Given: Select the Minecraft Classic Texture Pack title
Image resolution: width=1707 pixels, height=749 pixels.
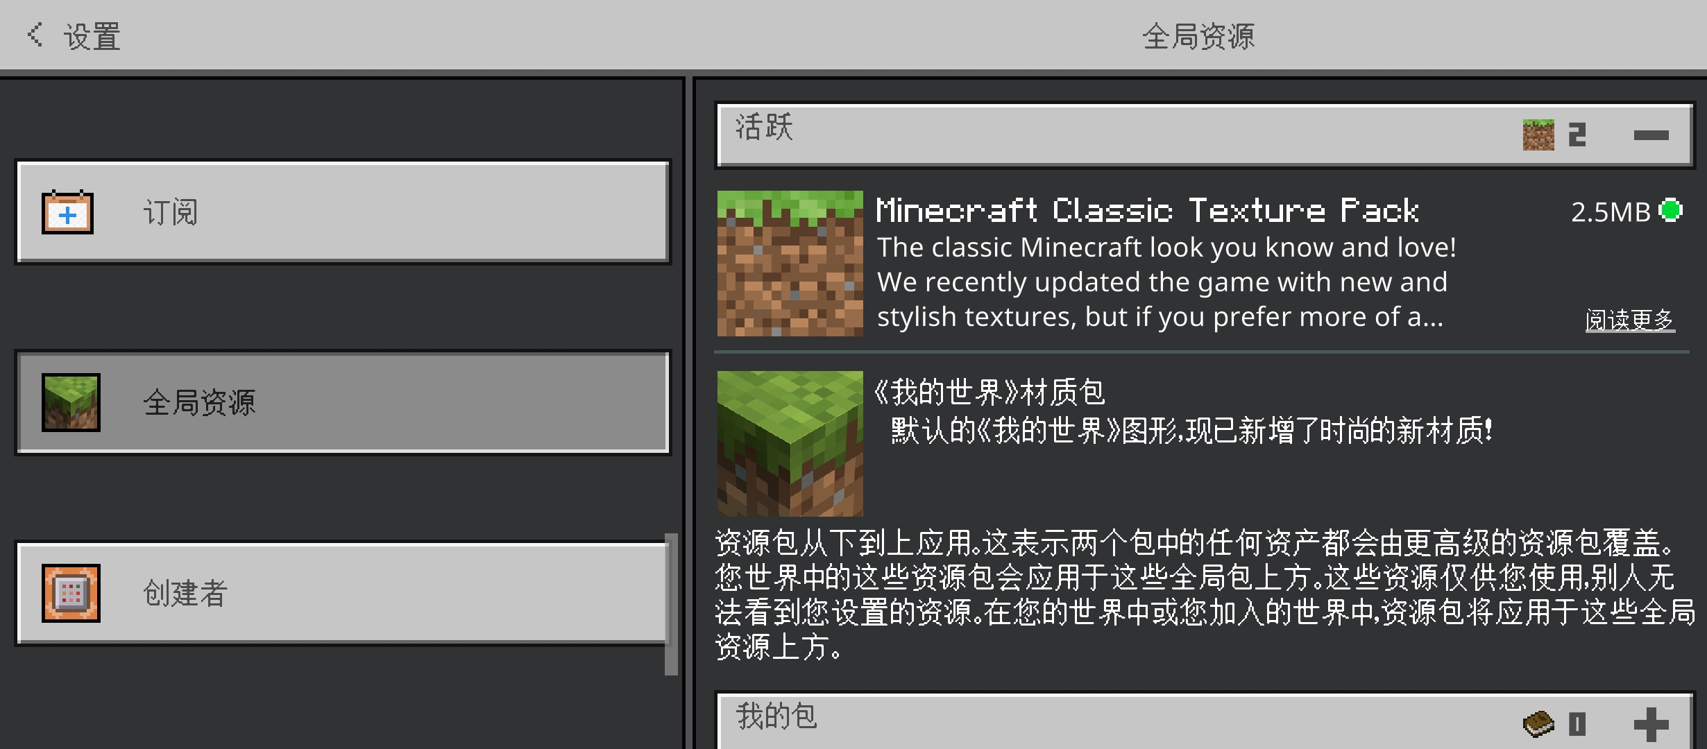Looking at the screenshot, I should pyautogui.click(x=1147, y=210).
